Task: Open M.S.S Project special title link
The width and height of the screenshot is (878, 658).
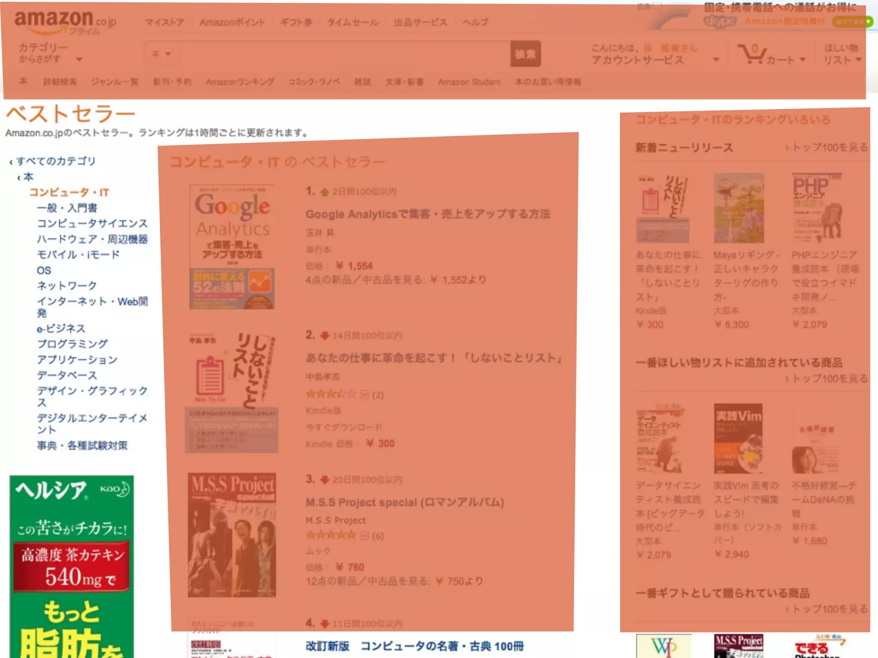Action: 405,502
